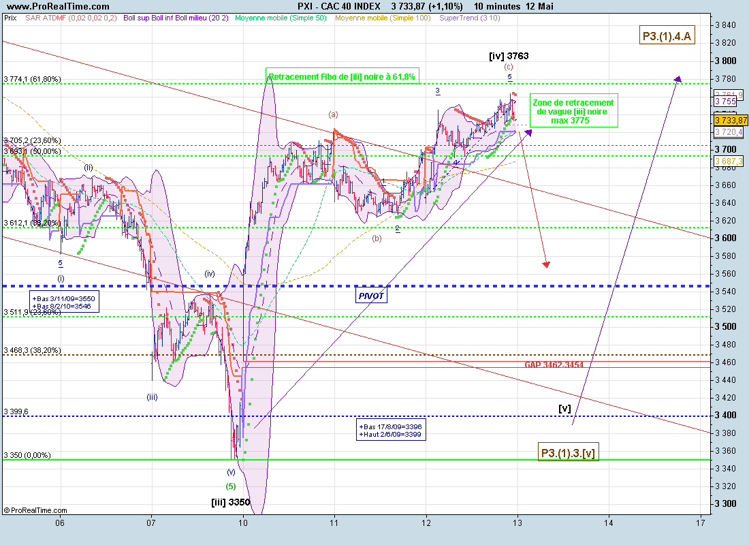
Task: Select the Bollinger bands indicator label
Action: 176,18
